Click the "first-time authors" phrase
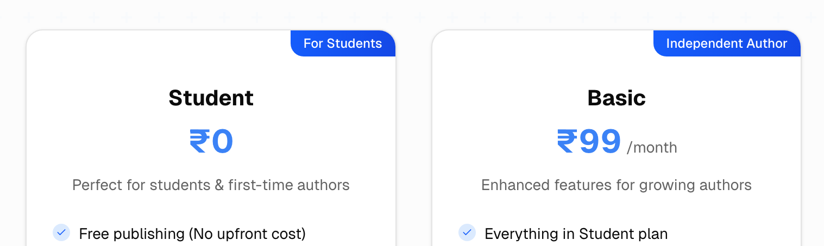This screenshot has width=824, height=246. click(x=289, y=185)
